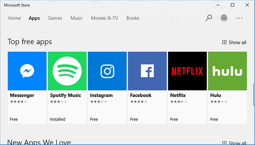Click the Free label under Facebook
The height and width of the screenshot is (145, 255).
pyautogui.click(x=134, y=119)
